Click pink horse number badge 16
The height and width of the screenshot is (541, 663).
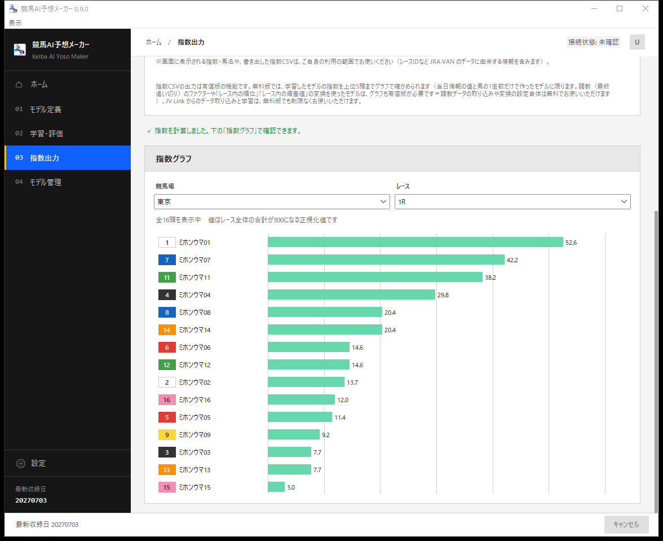(167, 400)
